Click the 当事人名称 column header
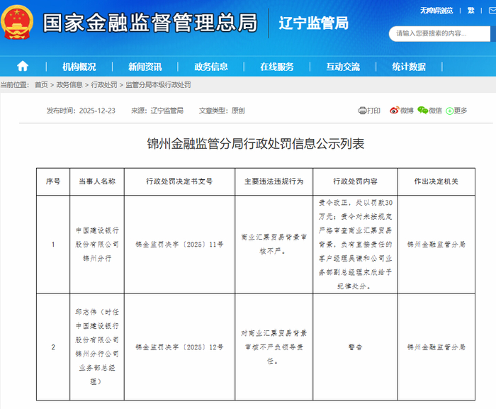This screenshot has width=496, height=409. coord(97,181)
